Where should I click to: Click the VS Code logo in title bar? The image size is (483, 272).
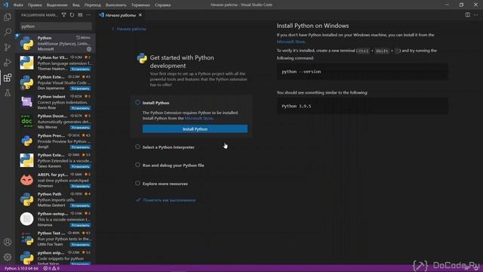coord(5,5)
